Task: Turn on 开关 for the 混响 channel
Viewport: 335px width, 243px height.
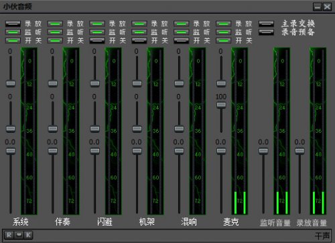Action: [182, 40]
